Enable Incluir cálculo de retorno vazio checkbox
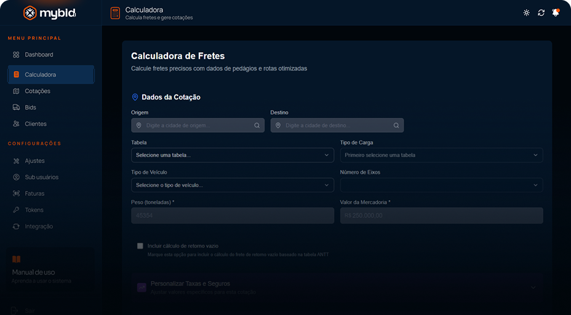The image size is (571, 315). point(140,246)
